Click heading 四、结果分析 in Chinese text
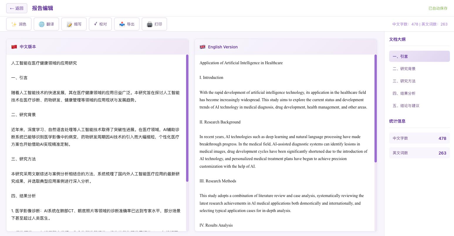The height and width of the screenshot is (236, 454). (23, 196)
